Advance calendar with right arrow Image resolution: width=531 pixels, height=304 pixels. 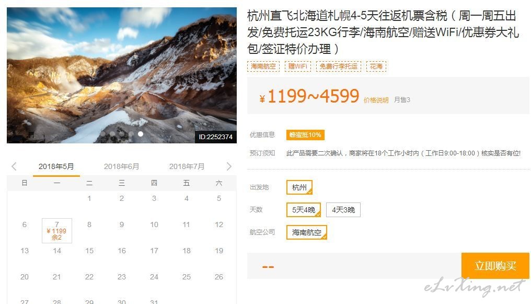(x=229, y=166)
